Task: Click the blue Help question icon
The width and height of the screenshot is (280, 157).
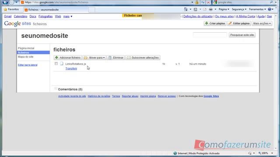Action: (x=269, y=9)
